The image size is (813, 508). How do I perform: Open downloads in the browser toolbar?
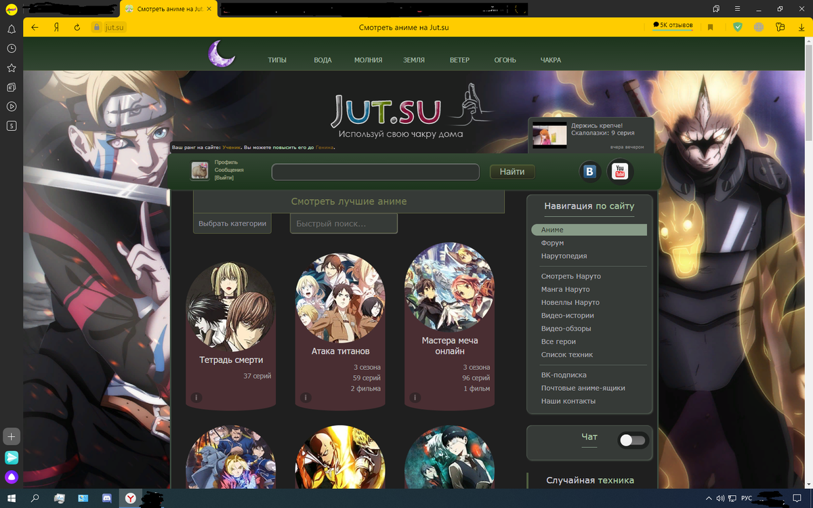tap(801, 27)
